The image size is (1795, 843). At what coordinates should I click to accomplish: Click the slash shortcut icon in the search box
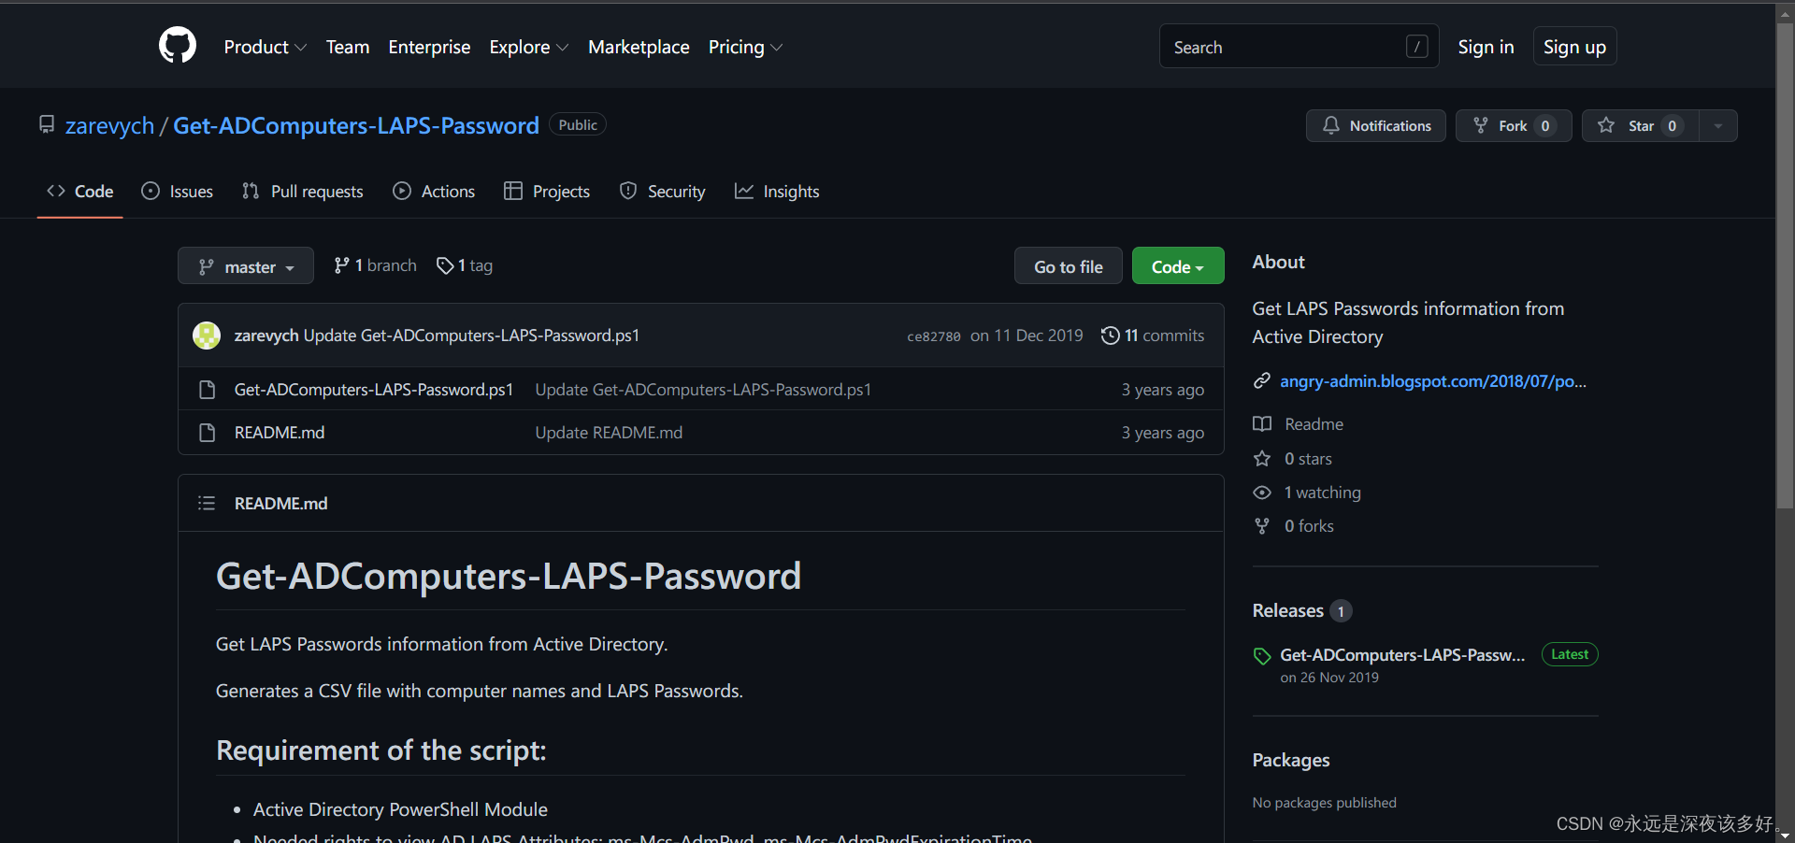pos(1416,47)
